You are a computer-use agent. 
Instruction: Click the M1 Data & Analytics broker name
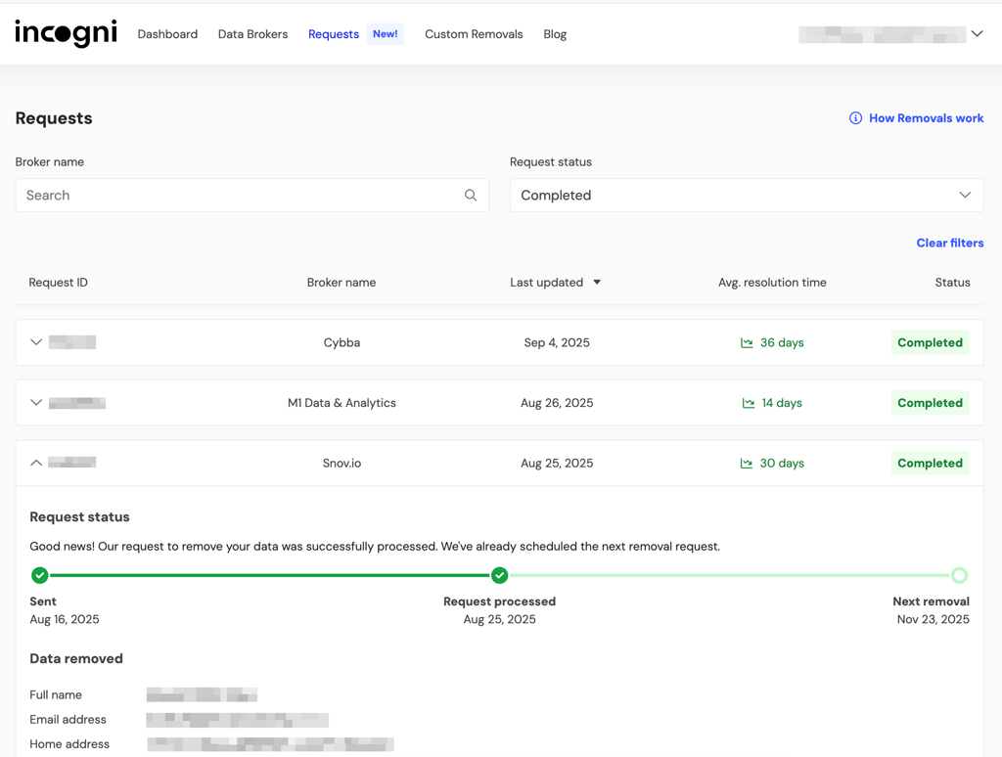[342, 403]
